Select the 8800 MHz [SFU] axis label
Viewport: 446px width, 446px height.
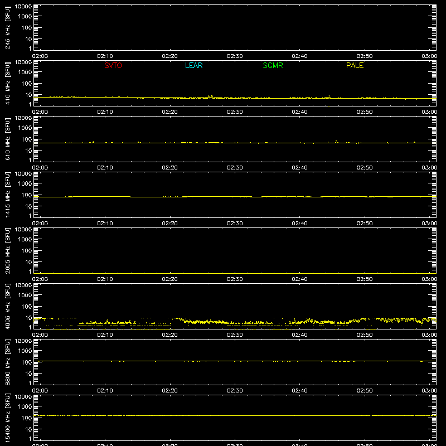(7, 362)
